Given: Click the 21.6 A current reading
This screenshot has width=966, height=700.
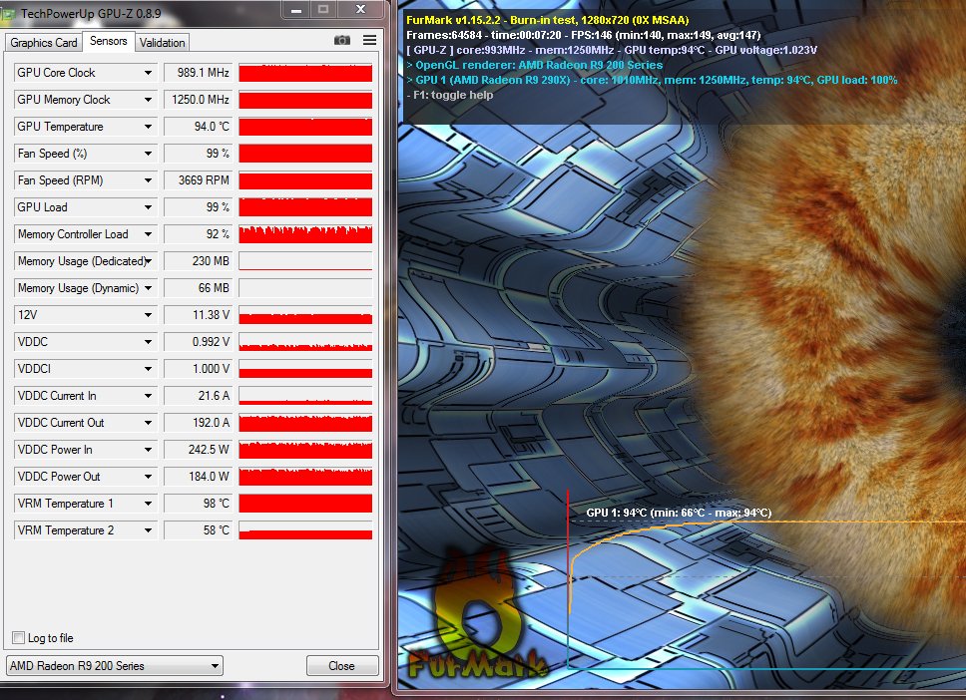Looking at the screenshot, I should [x=199, y=396].
